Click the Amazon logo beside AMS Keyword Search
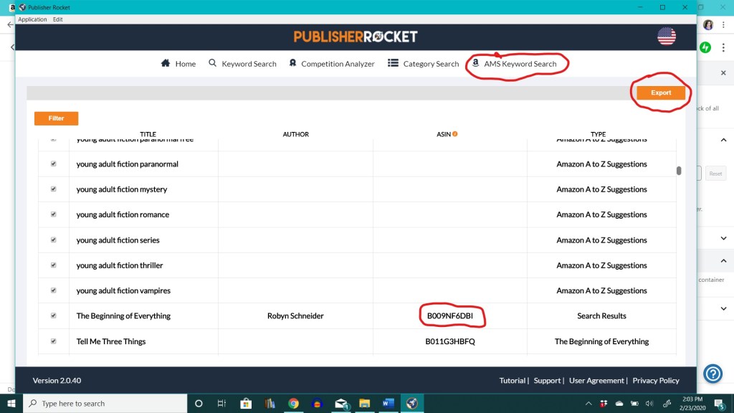This screenshot has width=734, height=413. point(475,63)
